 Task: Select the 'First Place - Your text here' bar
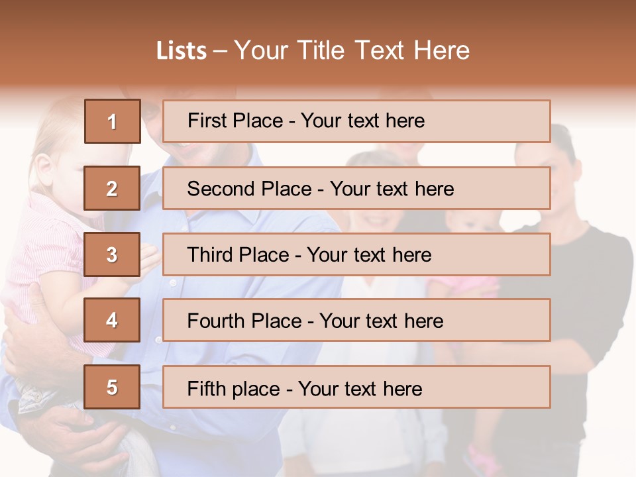(x=356, y=121)
